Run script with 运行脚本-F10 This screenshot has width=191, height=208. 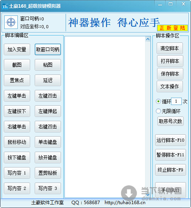171,140
